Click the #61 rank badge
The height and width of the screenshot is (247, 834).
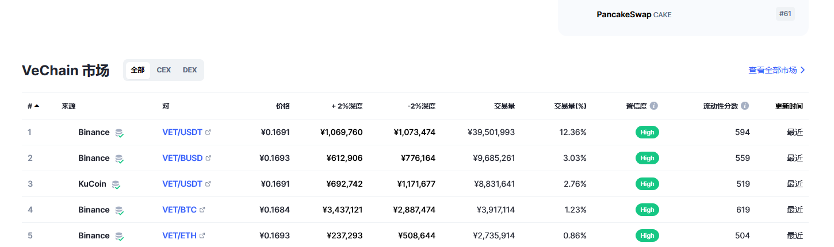coord(785,14)
